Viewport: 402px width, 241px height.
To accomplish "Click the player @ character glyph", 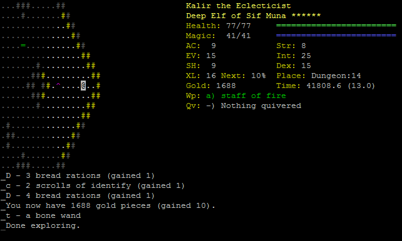I will pos(83,86).
